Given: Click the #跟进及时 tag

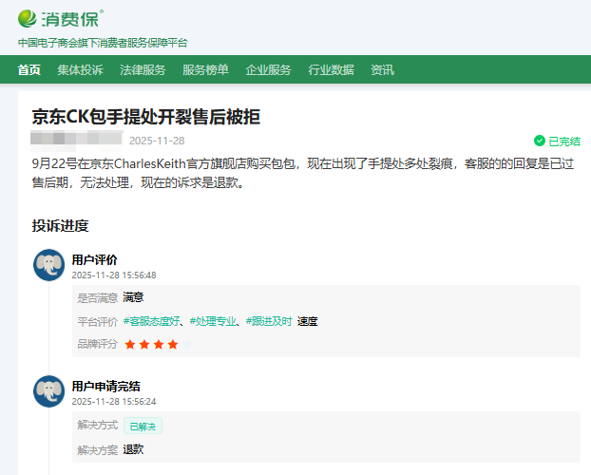Looking at the screenshot, I should [268, 321].
